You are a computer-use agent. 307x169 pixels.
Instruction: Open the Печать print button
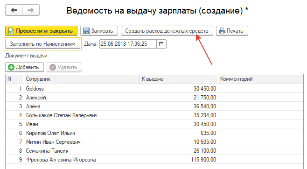pyautogui.click(x=232, y=31)
